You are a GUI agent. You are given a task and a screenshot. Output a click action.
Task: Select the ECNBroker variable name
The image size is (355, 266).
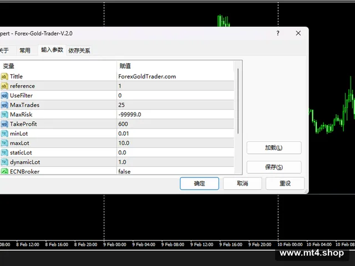coord(24,171)
